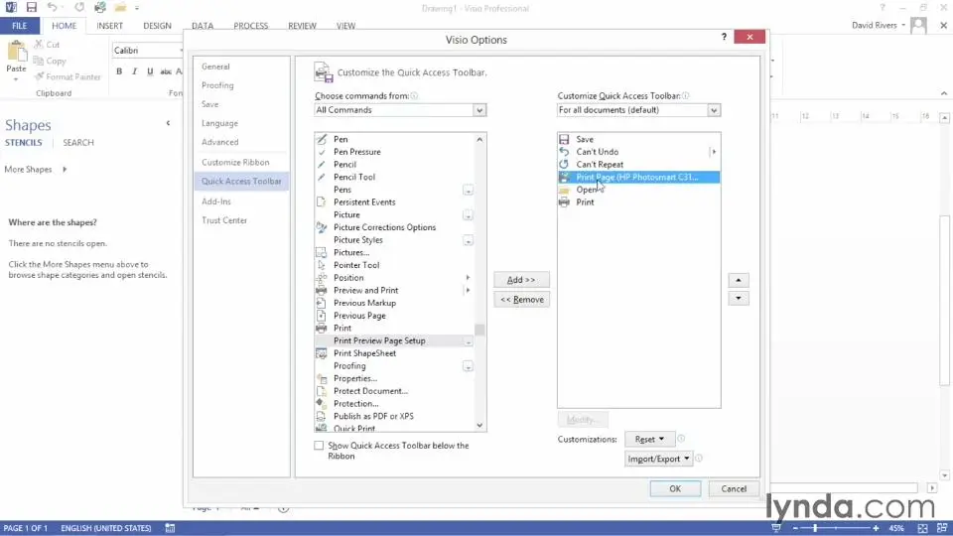Expand More Shapes arrow in Shapes pane
953x536 pixels.
click(x=65, y=170)
